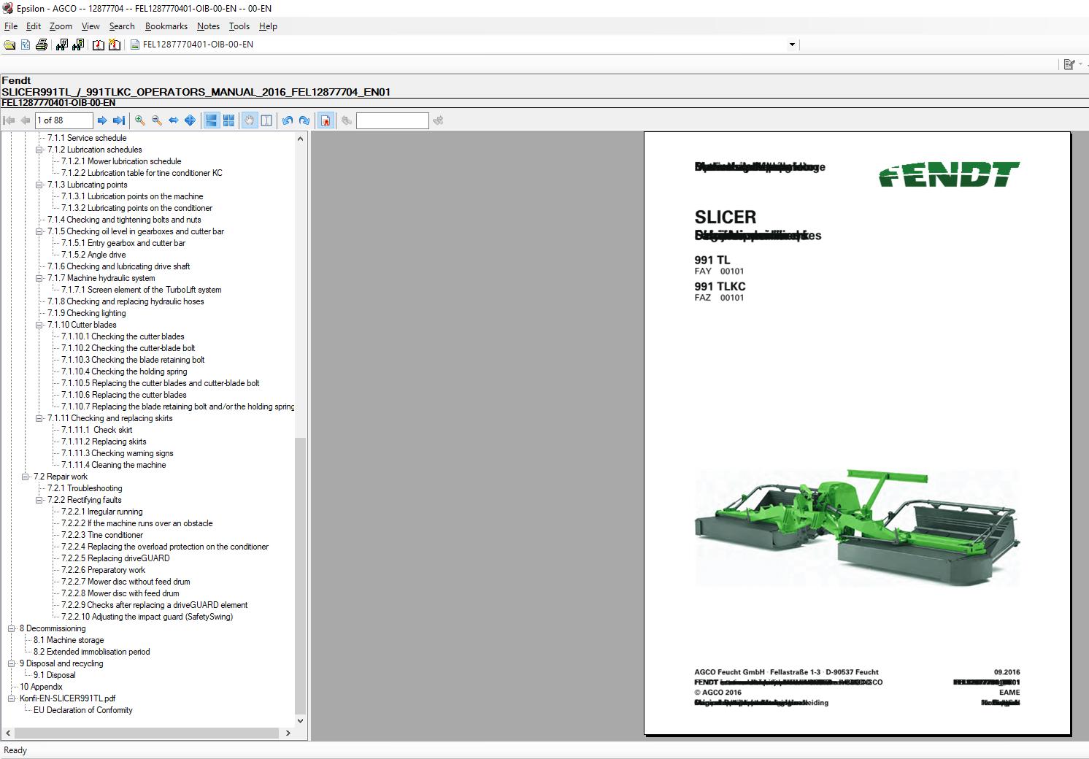Fit page to width icon

click(173, 120)
